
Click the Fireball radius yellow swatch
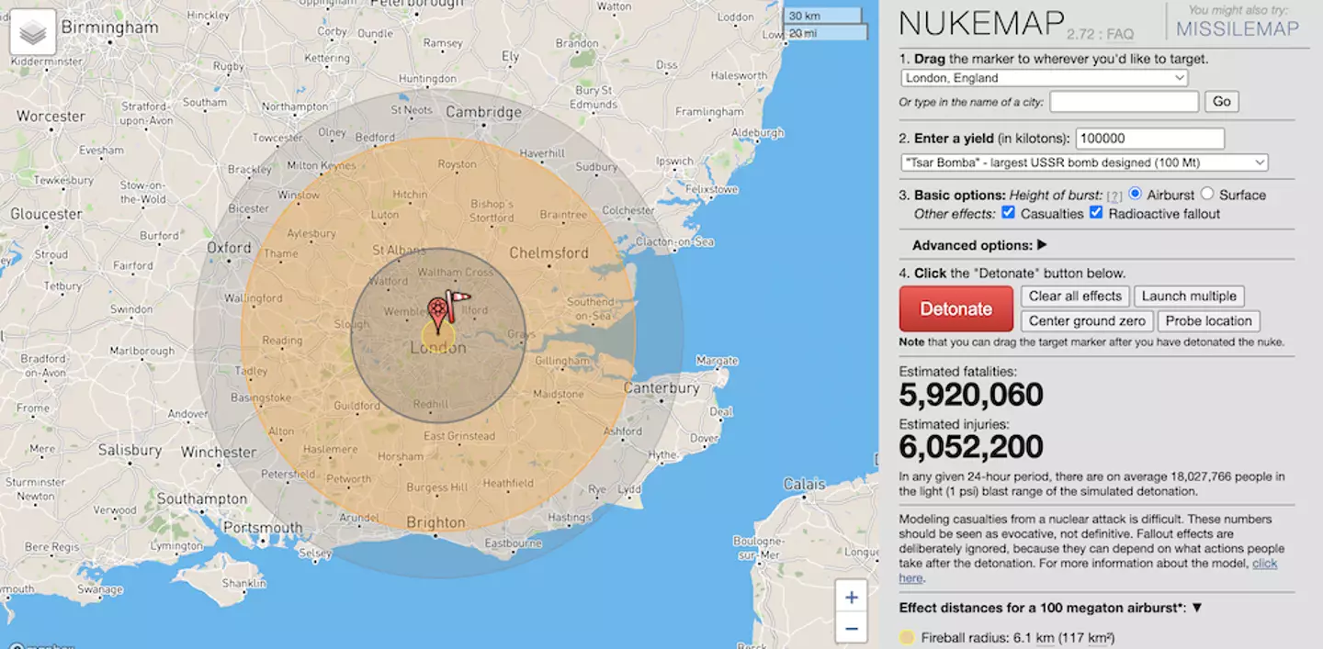(908, 636)
